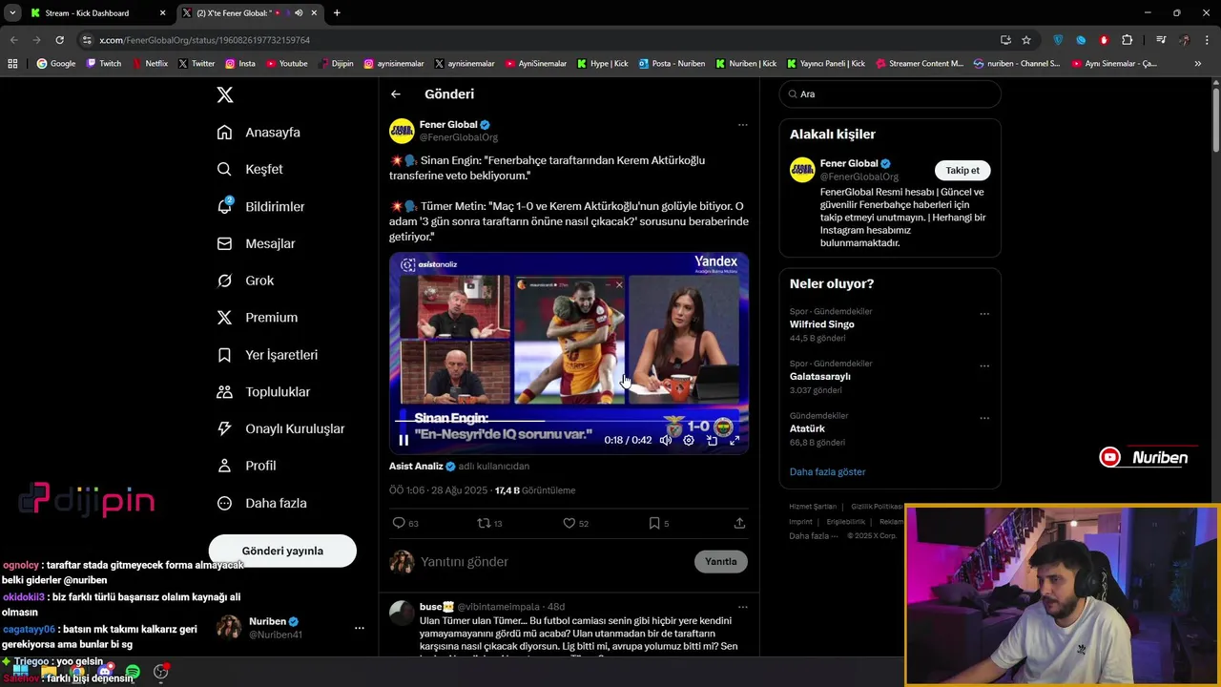Open Onaylı Kuruluşlar page
The height and width of the screenshot is (687, 1221).
(280, 429)
